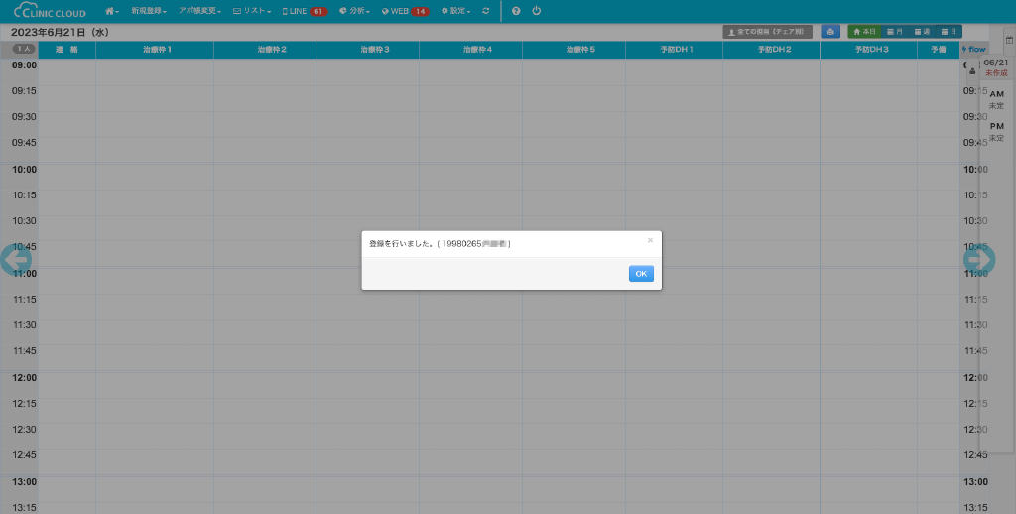Close the dialog with the X icon

tap(650, 240)
